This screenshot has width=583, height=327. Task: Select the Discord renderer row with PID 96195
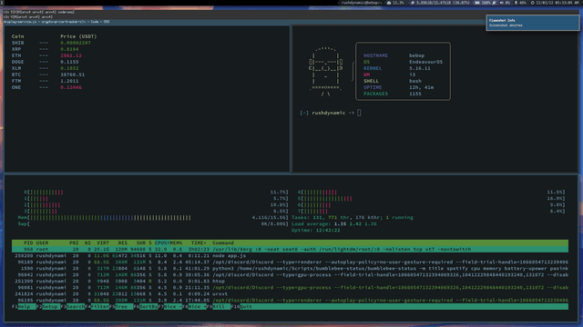coord(290,301)
